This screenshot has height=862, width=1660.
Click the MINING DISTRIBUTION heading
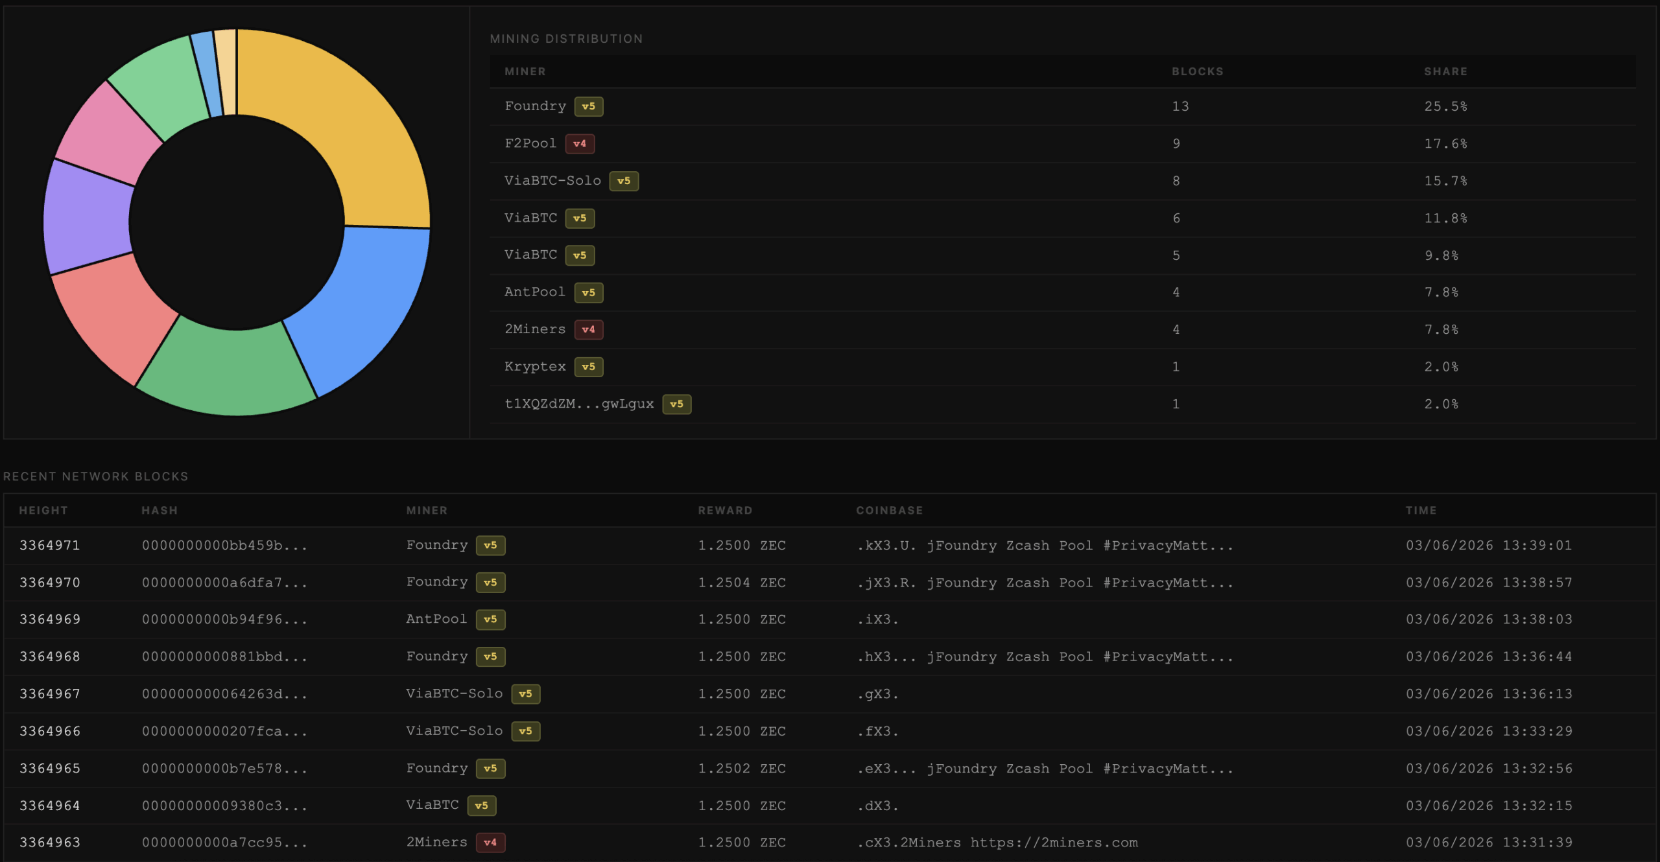click(566, 39)
